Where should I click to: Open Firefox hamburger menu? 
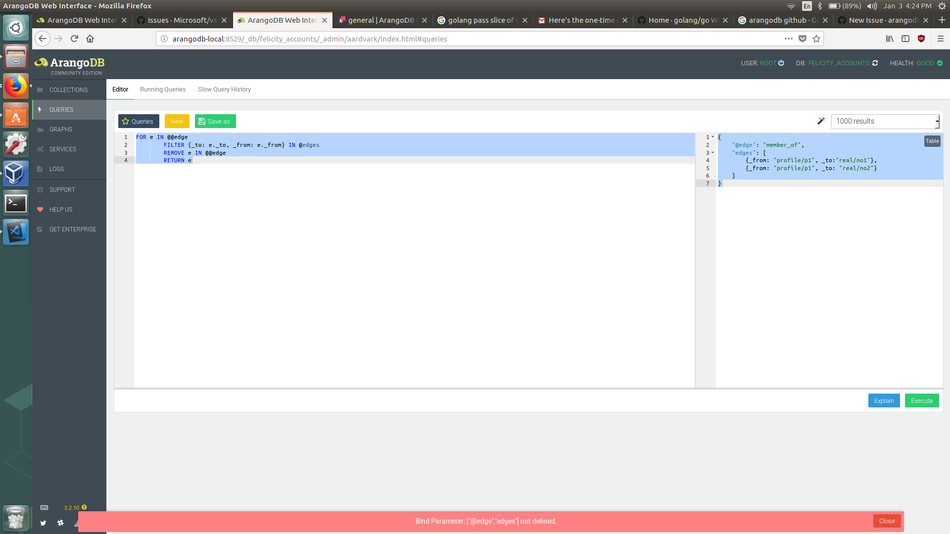pos(941,39)
